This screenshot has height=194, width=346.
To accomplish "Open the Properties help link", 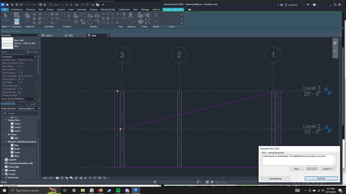I will coord(8,103).
